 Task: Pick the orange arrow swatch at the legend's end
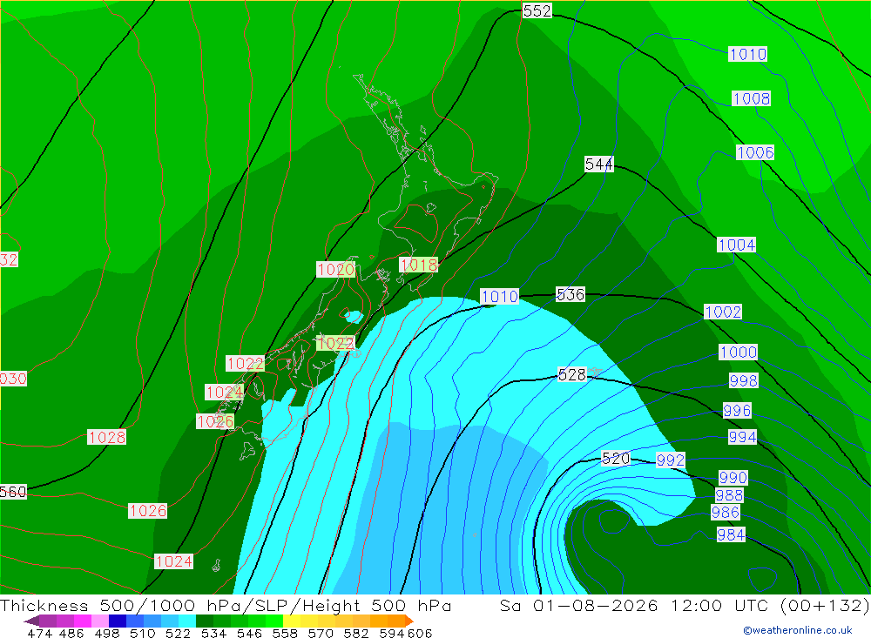coord(409,621)
